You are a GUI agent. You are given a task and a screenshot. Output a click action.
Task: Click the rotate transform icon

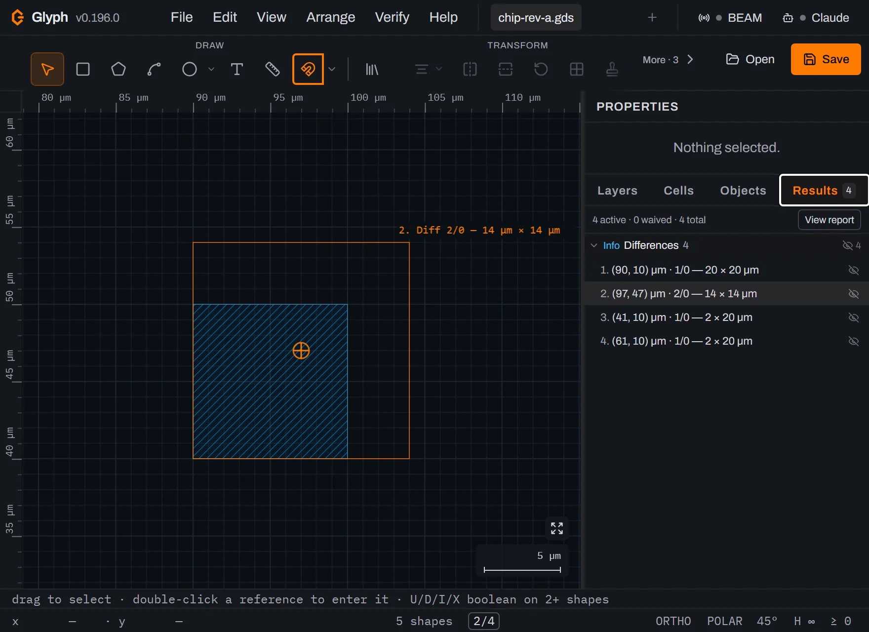[x=541, y=69]
